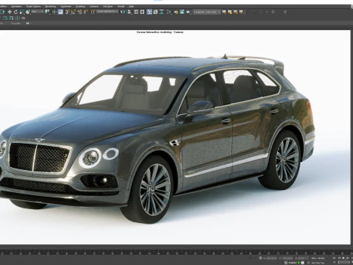Click the Populate ribbon tab

point(16,24)
